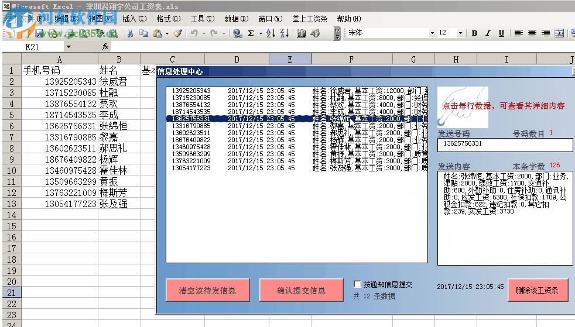The width and height of the screenshot is (575, 327).
Task: Click the Undo arrow icon
Action: point(194,33)
